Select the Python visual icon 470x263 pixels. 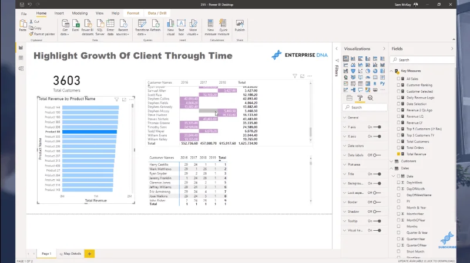[x=382, y=84]
